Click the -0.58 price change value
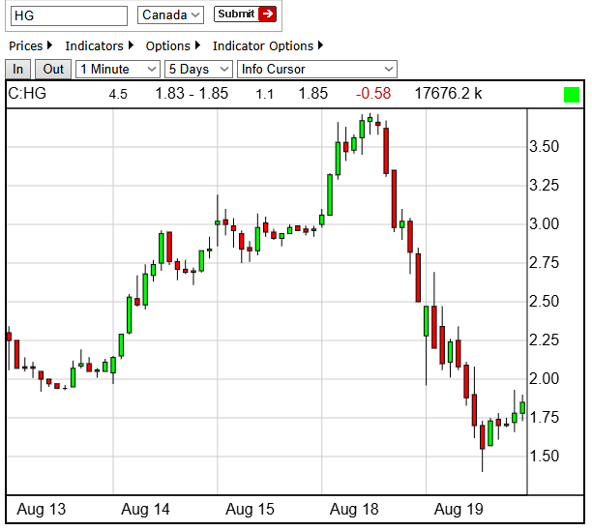The height and width of the screenshot is (531, 592). coord(373,94)
